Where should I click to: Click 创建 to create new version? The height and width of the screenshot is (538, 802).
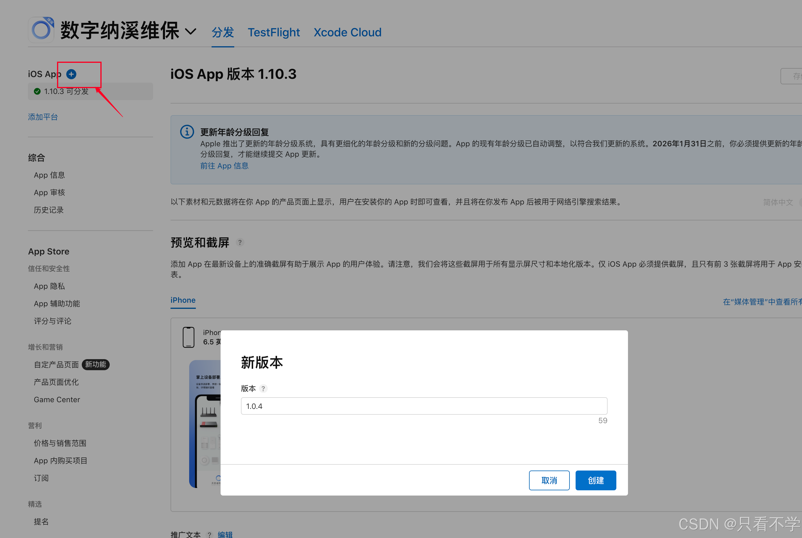[596, 480]
